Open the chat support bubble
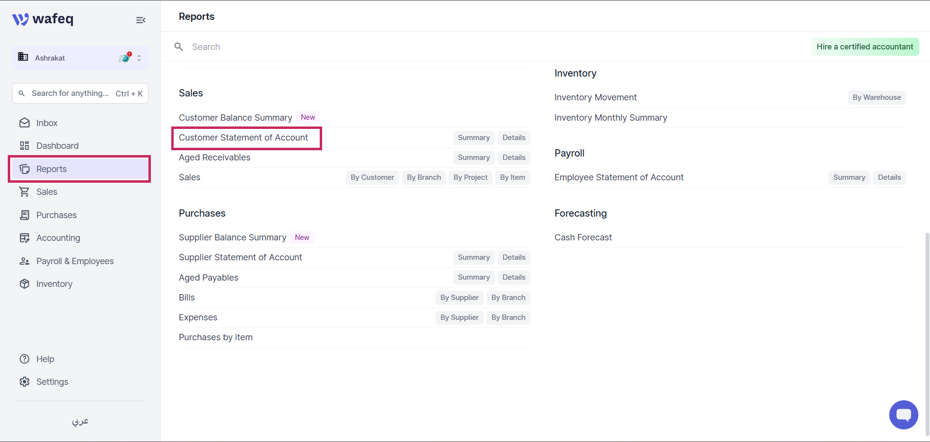 [903, 415]
